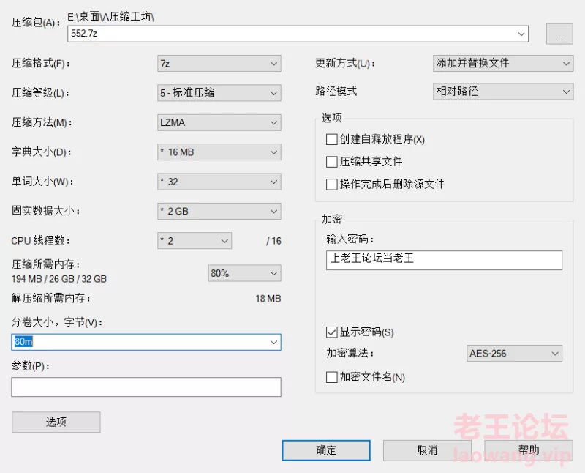This screenshot has width=585, height=473.
Task: Open the 压缩格式 7z dropdown
Action: [x=219, y=64]
